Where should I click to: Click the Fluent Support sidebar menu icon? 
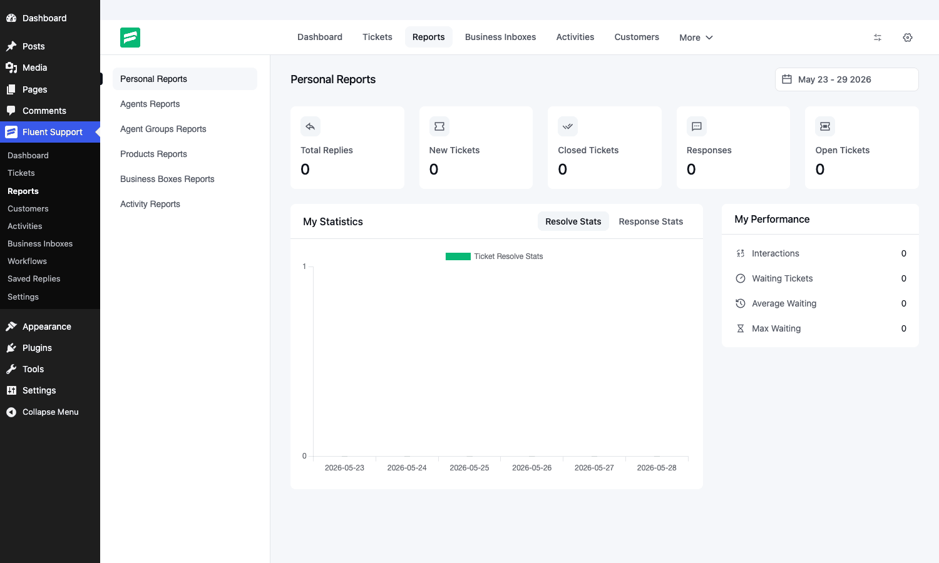(x=11, y=132)
